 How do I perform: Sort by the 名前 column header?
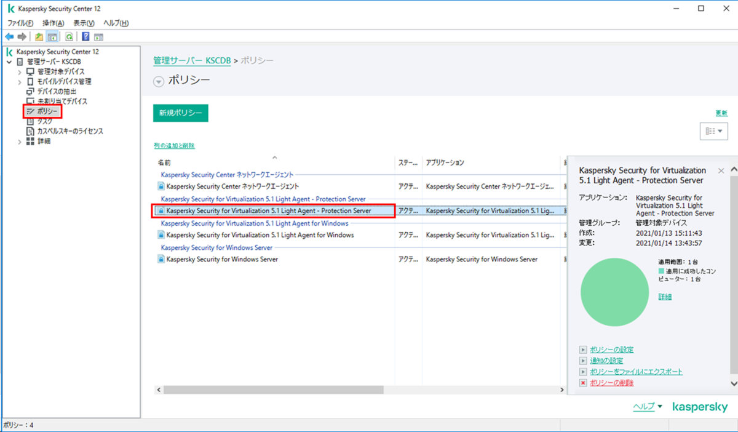(274, 163)
